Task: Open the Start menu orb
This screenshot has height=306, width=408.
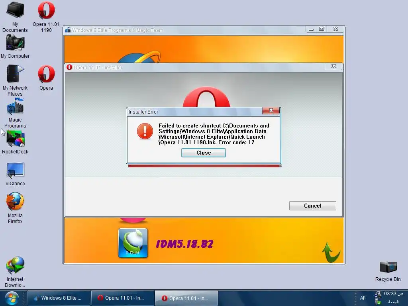Action: coord(12,298)
